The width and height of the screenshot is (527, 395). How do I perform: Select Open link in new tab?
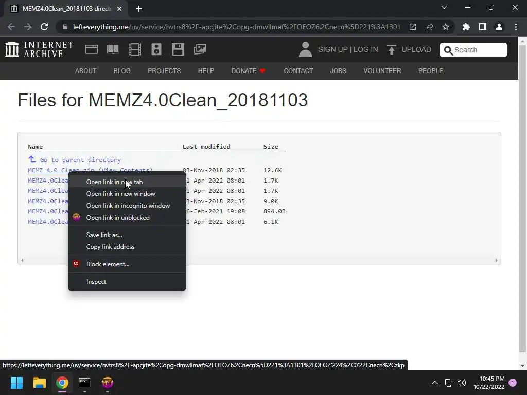pos(127,182)
